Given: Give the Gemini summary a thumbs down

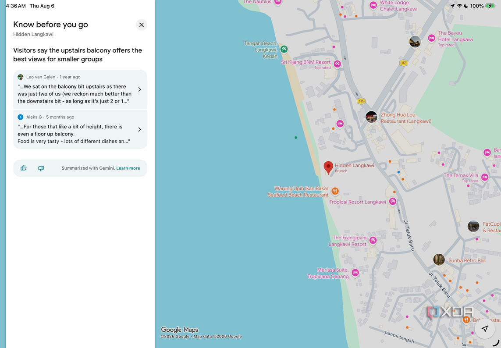Looking at the screenshot, I should pyautogui.click(x=41, y=168).
